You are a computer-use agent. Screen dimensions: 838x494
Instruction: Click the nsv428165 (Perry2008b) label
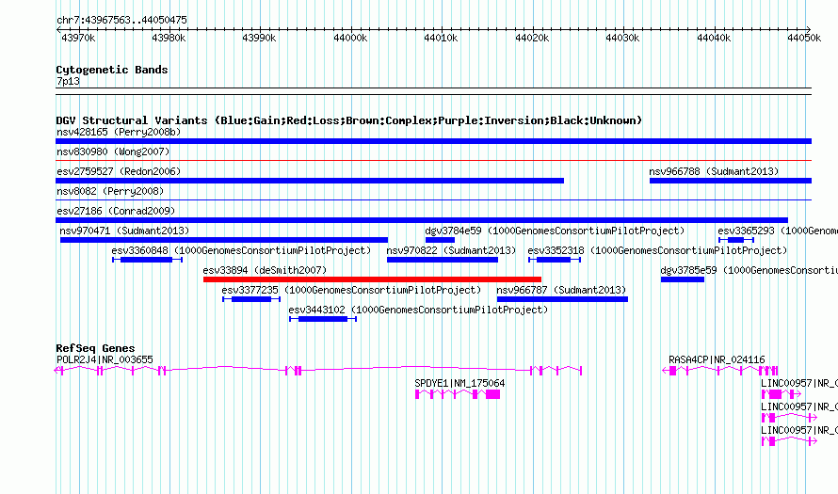click(x=119, y=132)
